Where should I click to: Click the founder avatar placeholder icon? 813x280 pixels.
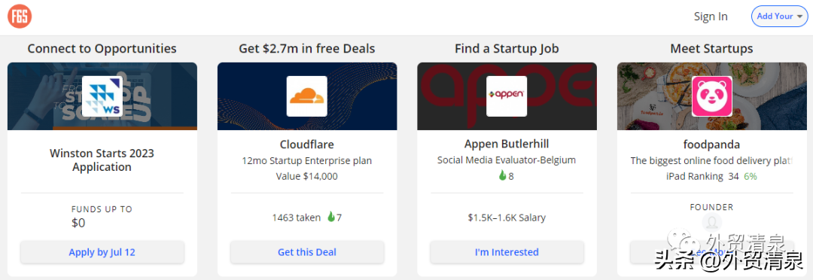(x=712, y=222)
